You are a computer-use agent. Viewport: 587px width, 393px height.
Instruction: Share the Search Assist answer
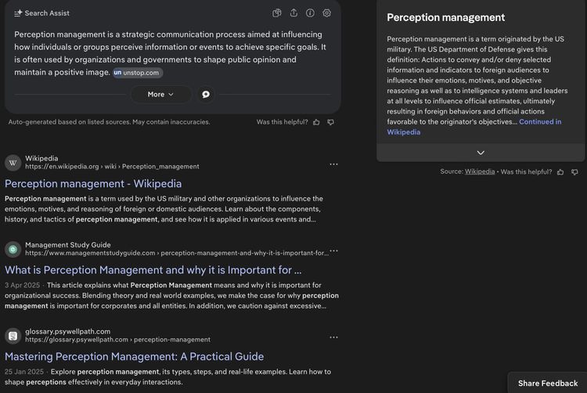tap(293, 13)
